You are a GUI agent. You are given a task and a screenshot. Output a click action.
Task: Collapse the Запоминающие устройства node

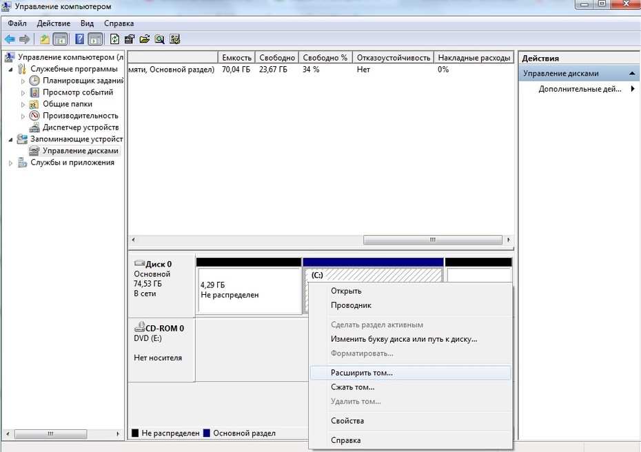pyautogui.click(x=10, y=139)
